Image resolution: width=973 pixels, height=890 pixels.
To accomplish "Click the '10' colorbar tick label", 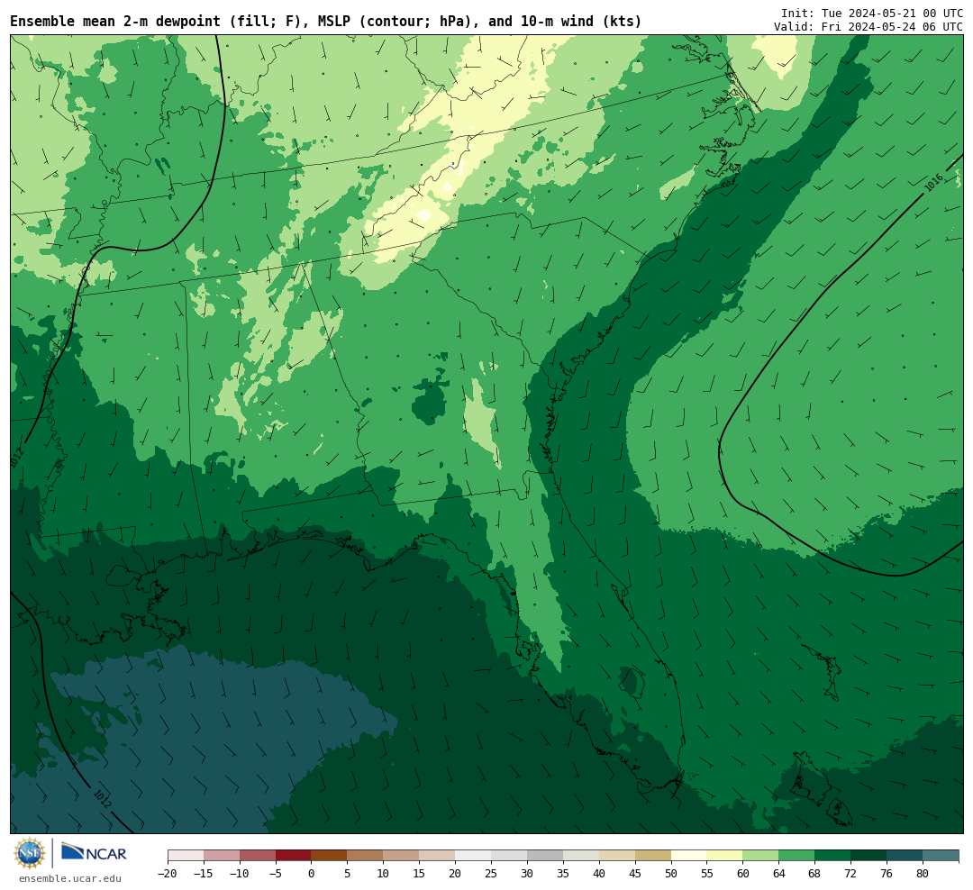I will pyautogui.click(x=384, y=874).
